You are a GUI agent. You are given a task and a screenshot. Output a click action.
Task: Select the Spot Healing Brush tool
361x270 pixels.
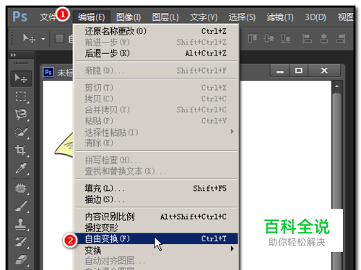click(x=21, y=189)
